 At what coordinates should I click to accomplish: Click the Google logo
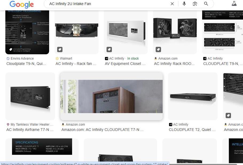pos(21,4)
